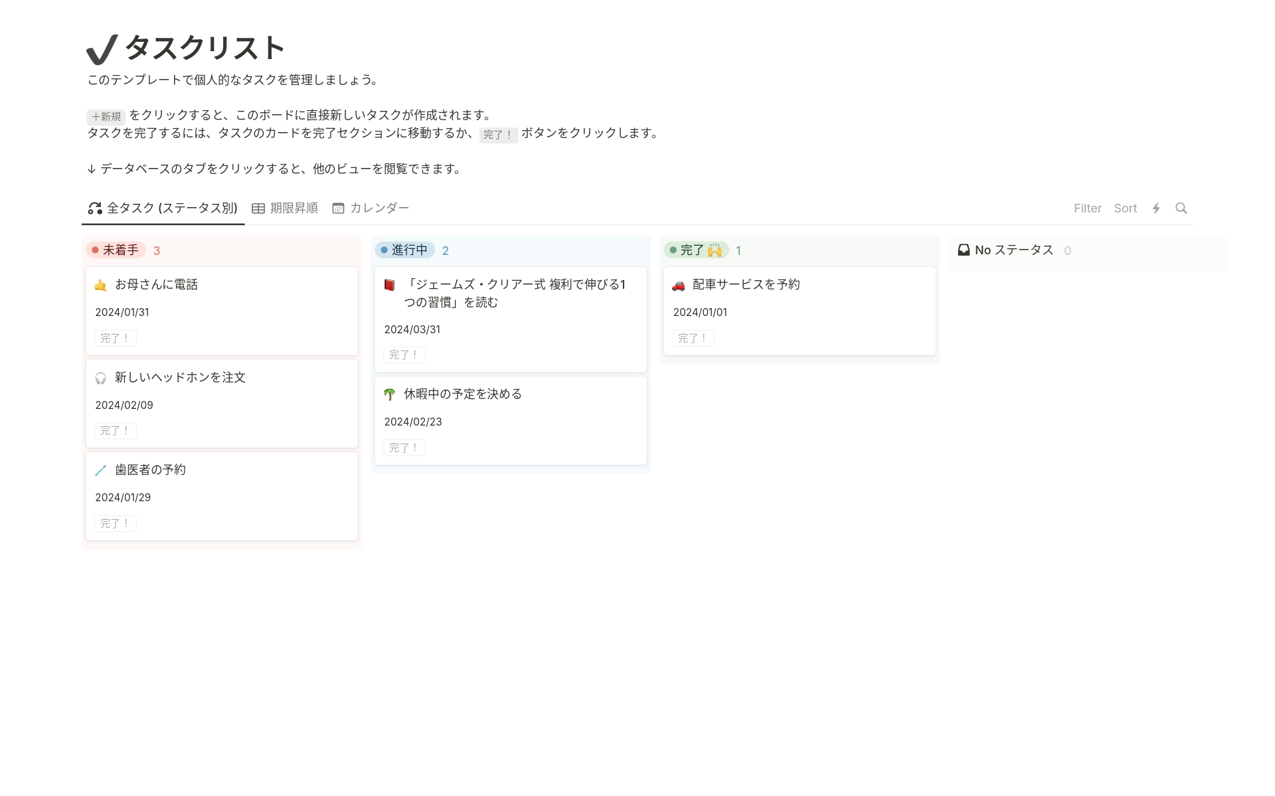Click the search magnifier icon
The height and width of the screenshot is (796, 1275).
(x=1181, y=208)
